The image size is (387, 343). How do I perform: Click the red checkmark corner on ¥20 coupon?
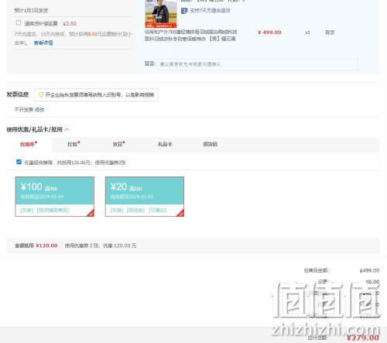pyautogui.click(x=181, y=213)
